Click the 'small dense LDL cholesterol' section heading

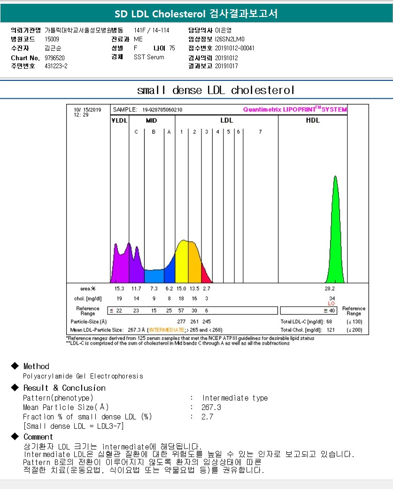tap(216, 90)
